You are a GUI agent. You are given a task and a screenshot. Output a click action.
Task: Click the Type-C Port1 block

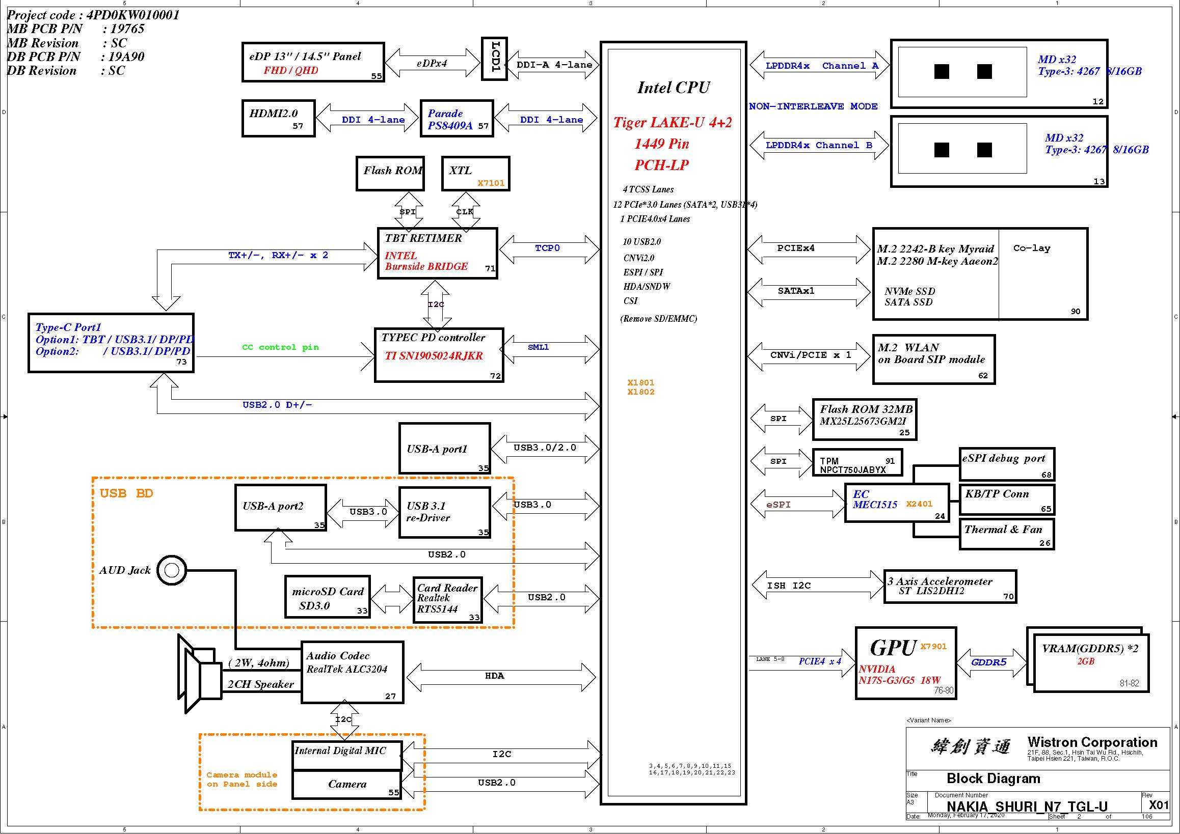[111, 343]
